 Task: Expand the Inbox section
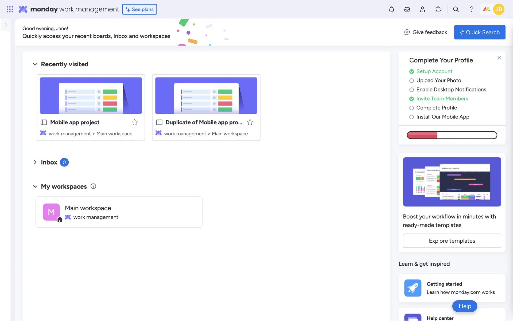click(x=35, y=162)
